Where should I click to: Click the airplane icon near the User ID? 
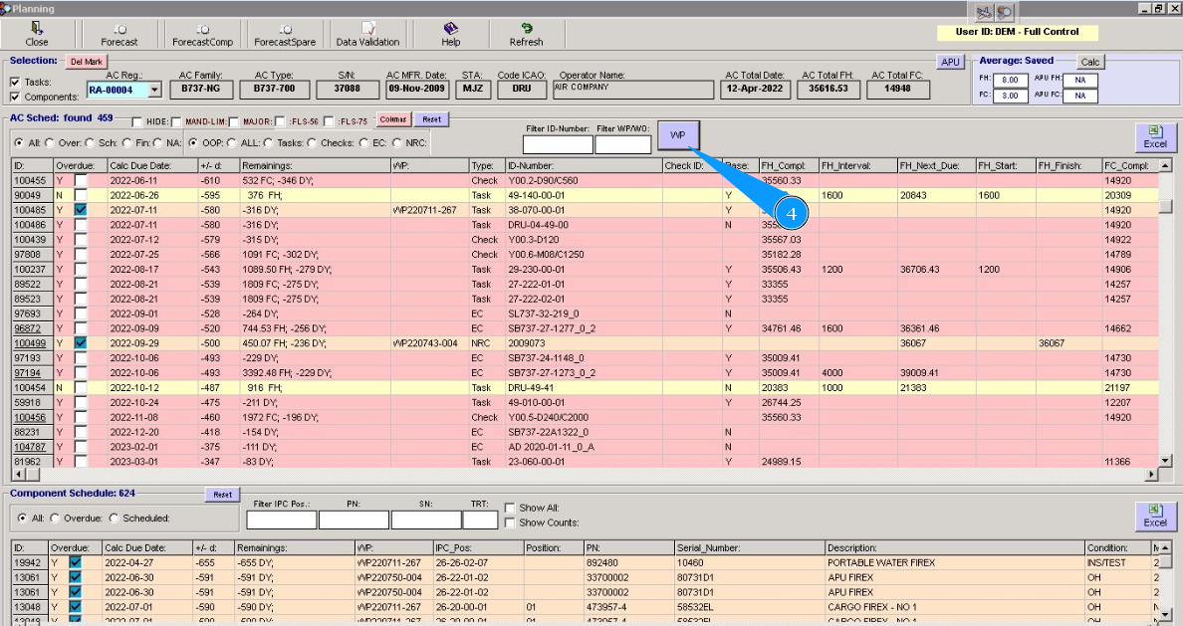coord(984,12)
